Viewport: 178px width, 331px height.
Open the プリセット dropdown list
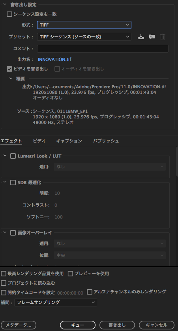(x=84, y=37)
